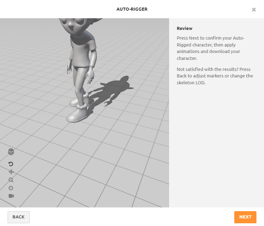This screenshot has width=264, height=226.
Task: Close the Auto-Rigger dialog
Action: point(254,10)
